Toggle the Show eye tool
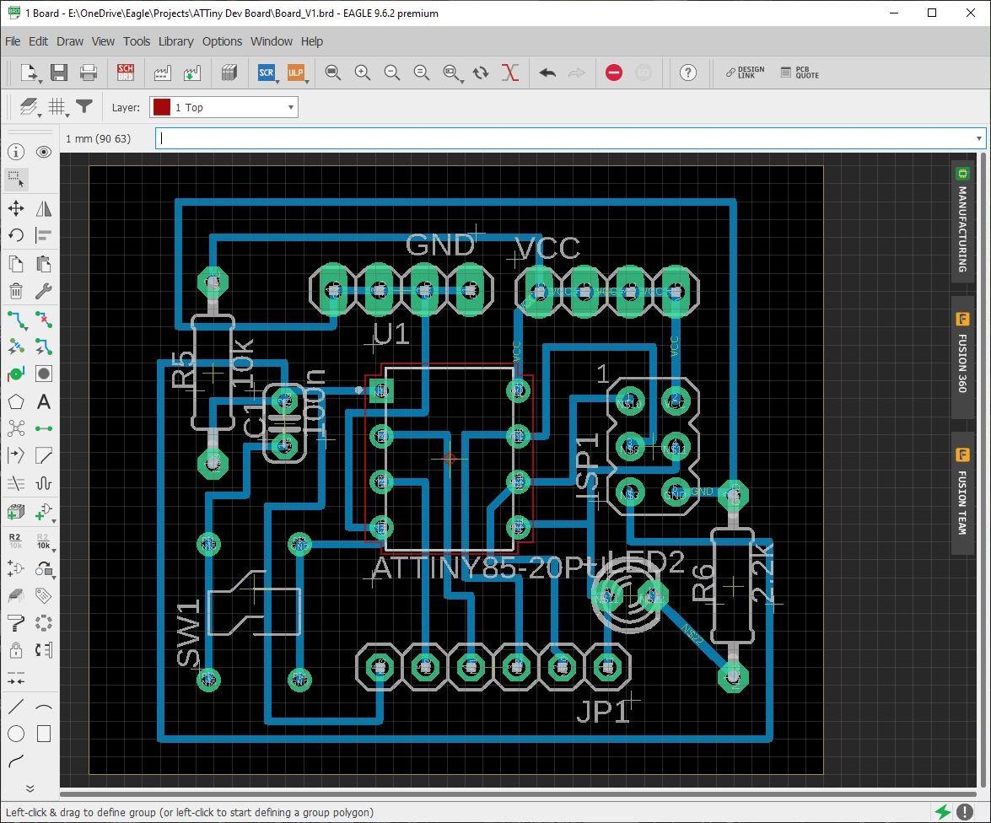 point(44,152)
